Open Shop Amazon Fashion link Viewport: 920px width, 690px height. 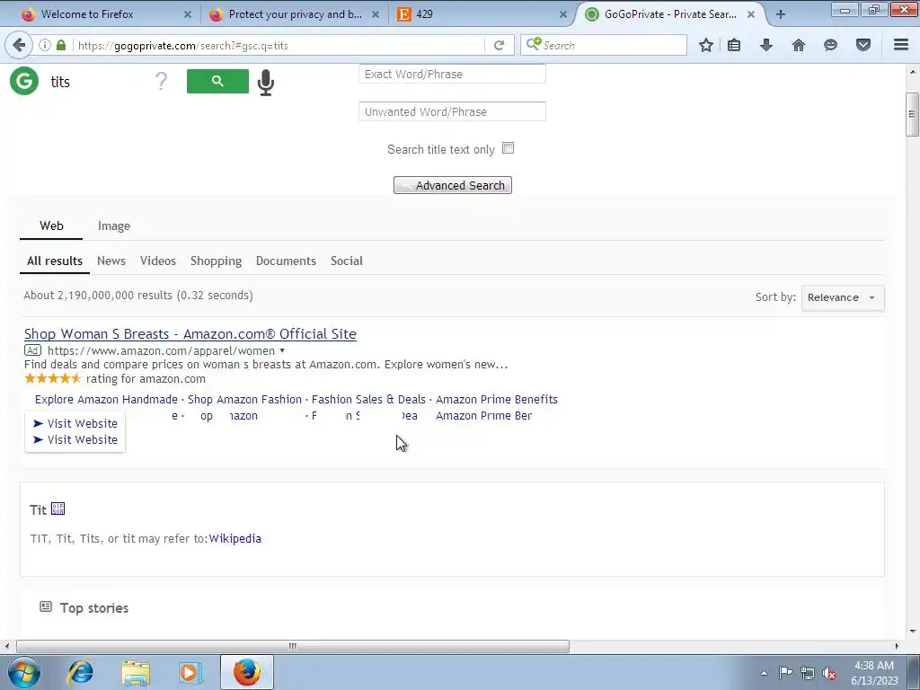click(244, 400)
